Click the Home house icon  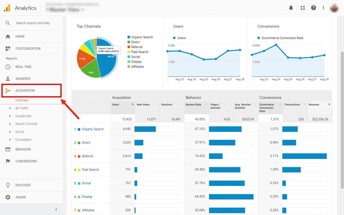pyautogui.click(x=8, y=36)
